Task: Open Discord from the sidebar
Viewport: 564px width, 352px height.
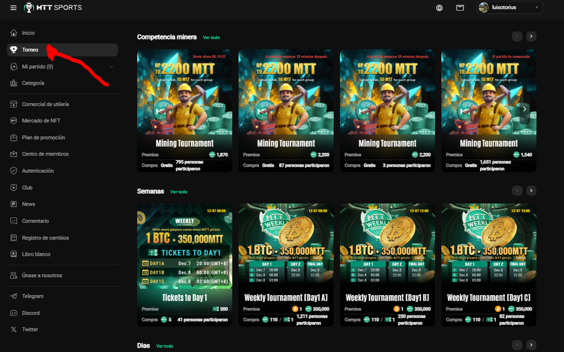Action: 14,313
